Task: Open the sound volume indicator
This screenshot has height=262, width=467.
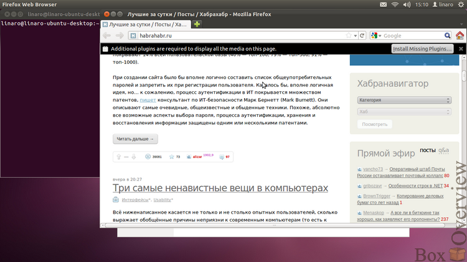Action: (x=407, y=4)
